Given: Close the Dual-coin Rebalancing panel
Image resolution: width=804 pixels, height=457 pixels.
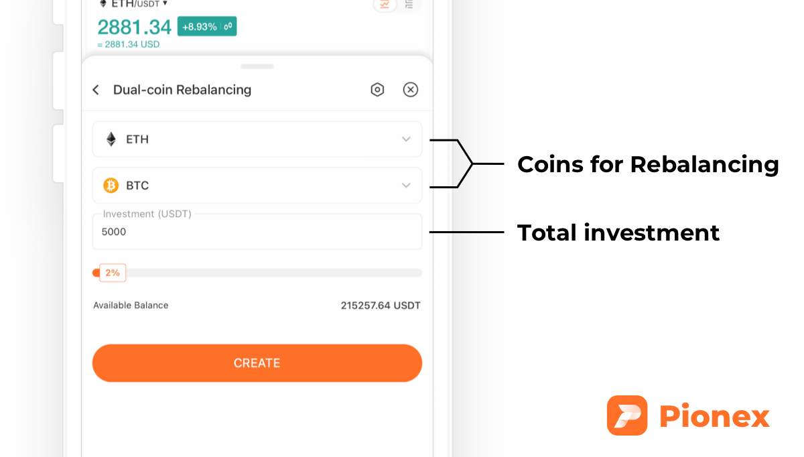Looking at the screenshot, I should pyautogui.click(x=410, y=89).
